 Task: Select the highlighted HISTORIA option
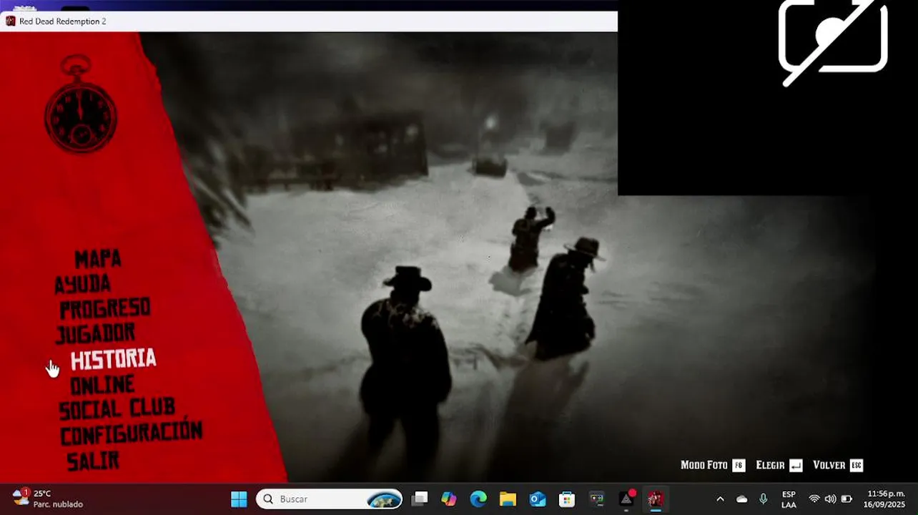[x=114, y=358]
